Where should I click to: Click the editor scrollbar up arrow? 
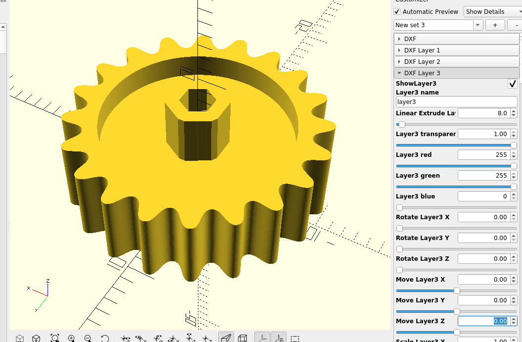tap(3, 27)
